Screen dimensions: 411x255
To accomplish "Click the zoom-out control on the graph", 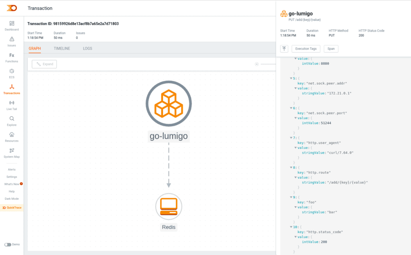I will coord(256,64).
